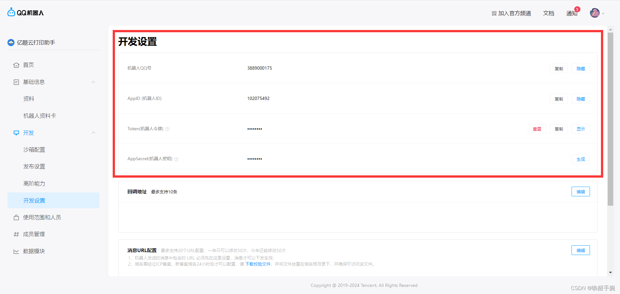
Task: Select 开发设置 in the sidebar
Action: pos(53,201)
